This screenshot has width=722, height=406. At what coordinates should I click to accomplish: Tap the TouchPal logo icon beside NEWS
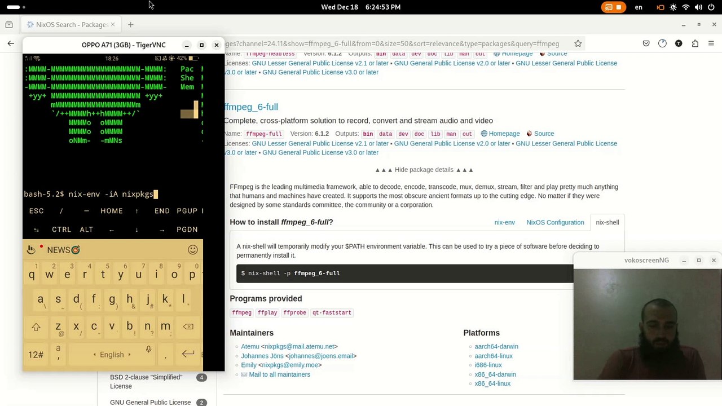31,249
